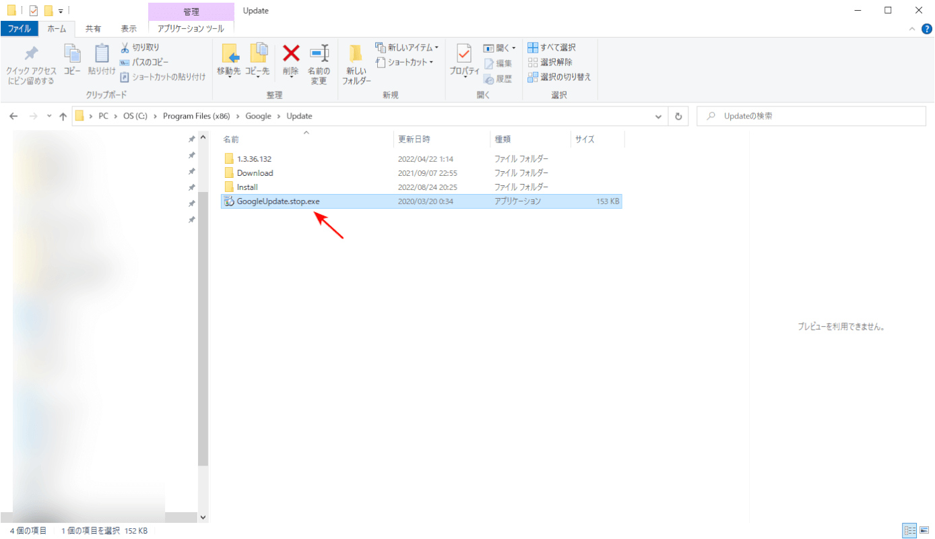Viewport: 935px width, 539px height.
Task: Click 選択の切り替え (Invert selection)
Action: click(559, 77)
